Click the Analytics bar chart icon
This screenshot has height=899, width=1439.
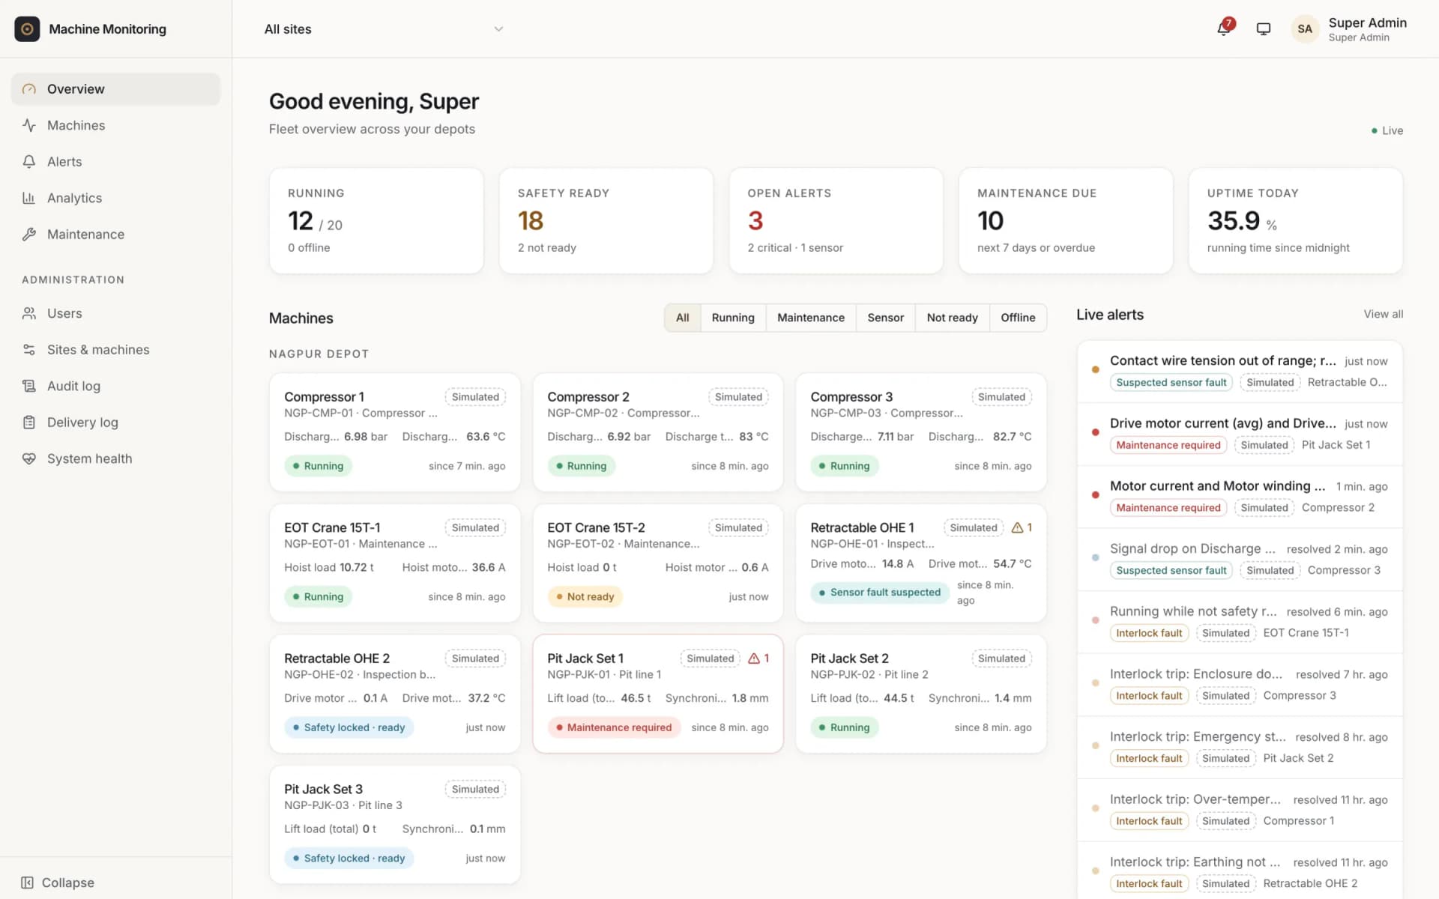(29, 198)
